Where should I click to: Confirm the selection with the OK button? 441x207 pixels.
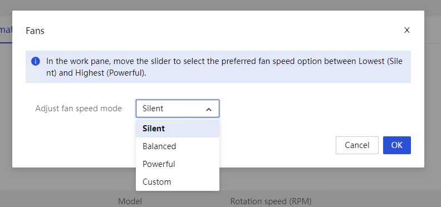coord(397,145)
